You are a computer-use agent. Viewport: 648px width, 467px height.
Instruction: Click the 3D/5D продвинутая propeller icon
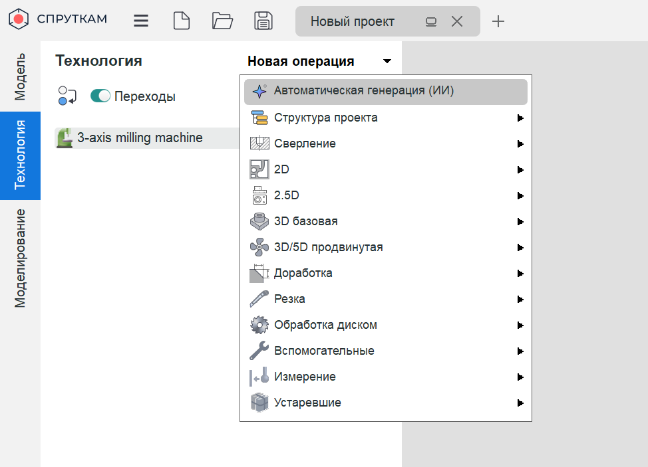point(259,247)
